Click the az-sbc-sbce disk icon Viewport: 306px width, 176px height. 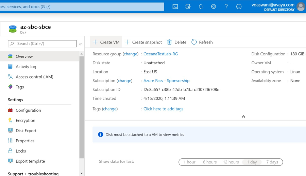(x=13, y=29)
